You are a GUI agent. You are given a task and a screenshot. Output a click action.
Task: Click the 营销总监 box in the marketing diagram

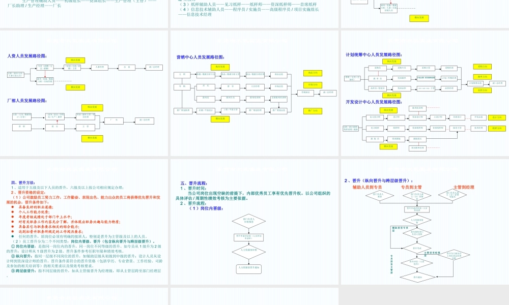(x=305, y=93)
